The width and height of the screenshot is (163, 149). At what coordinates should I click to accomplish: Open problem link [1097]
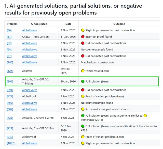tap(11, 143)
